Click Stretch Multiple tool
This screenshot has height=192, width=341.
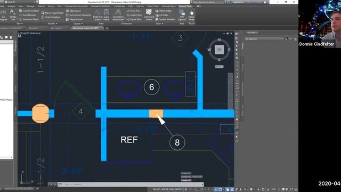51,17
